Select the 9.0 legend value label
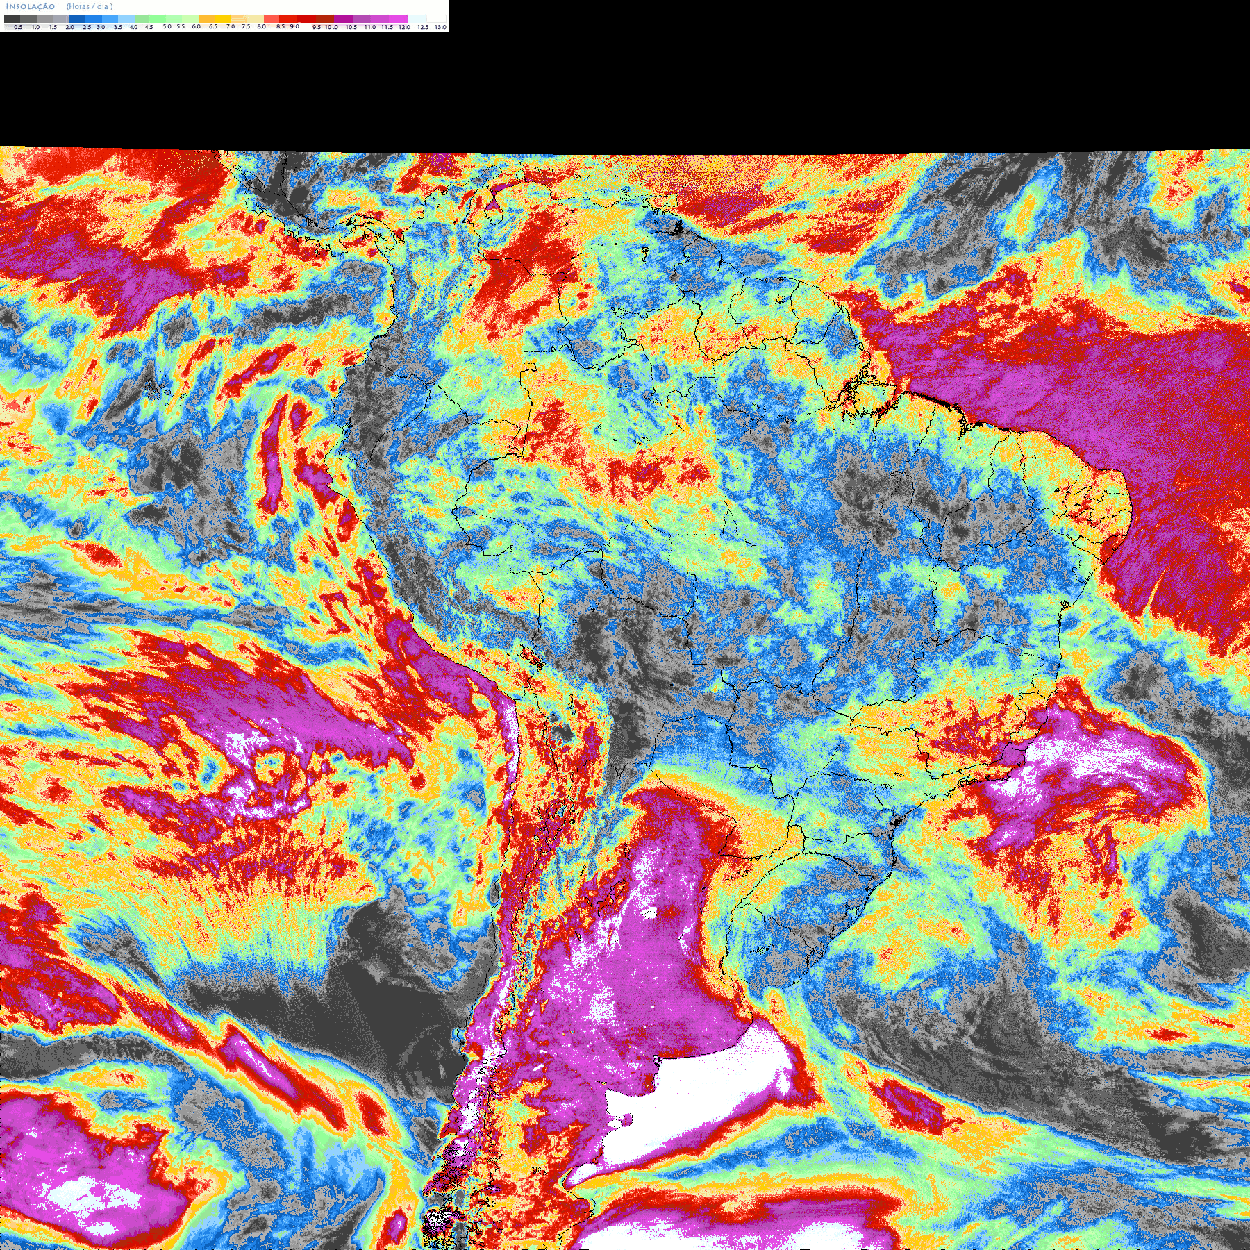This screenshot has height=1250, width=1250. click(x=294, y=26)
